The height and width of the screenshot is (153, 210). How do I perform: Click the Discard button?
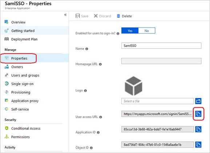click(102, 16)
